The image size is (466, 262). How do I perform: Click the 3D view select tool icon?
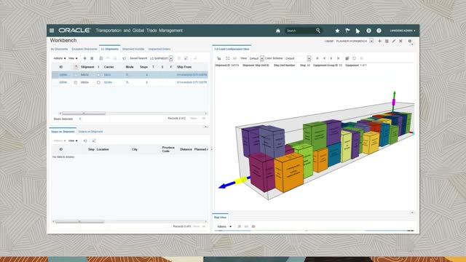tap(218, 58)
